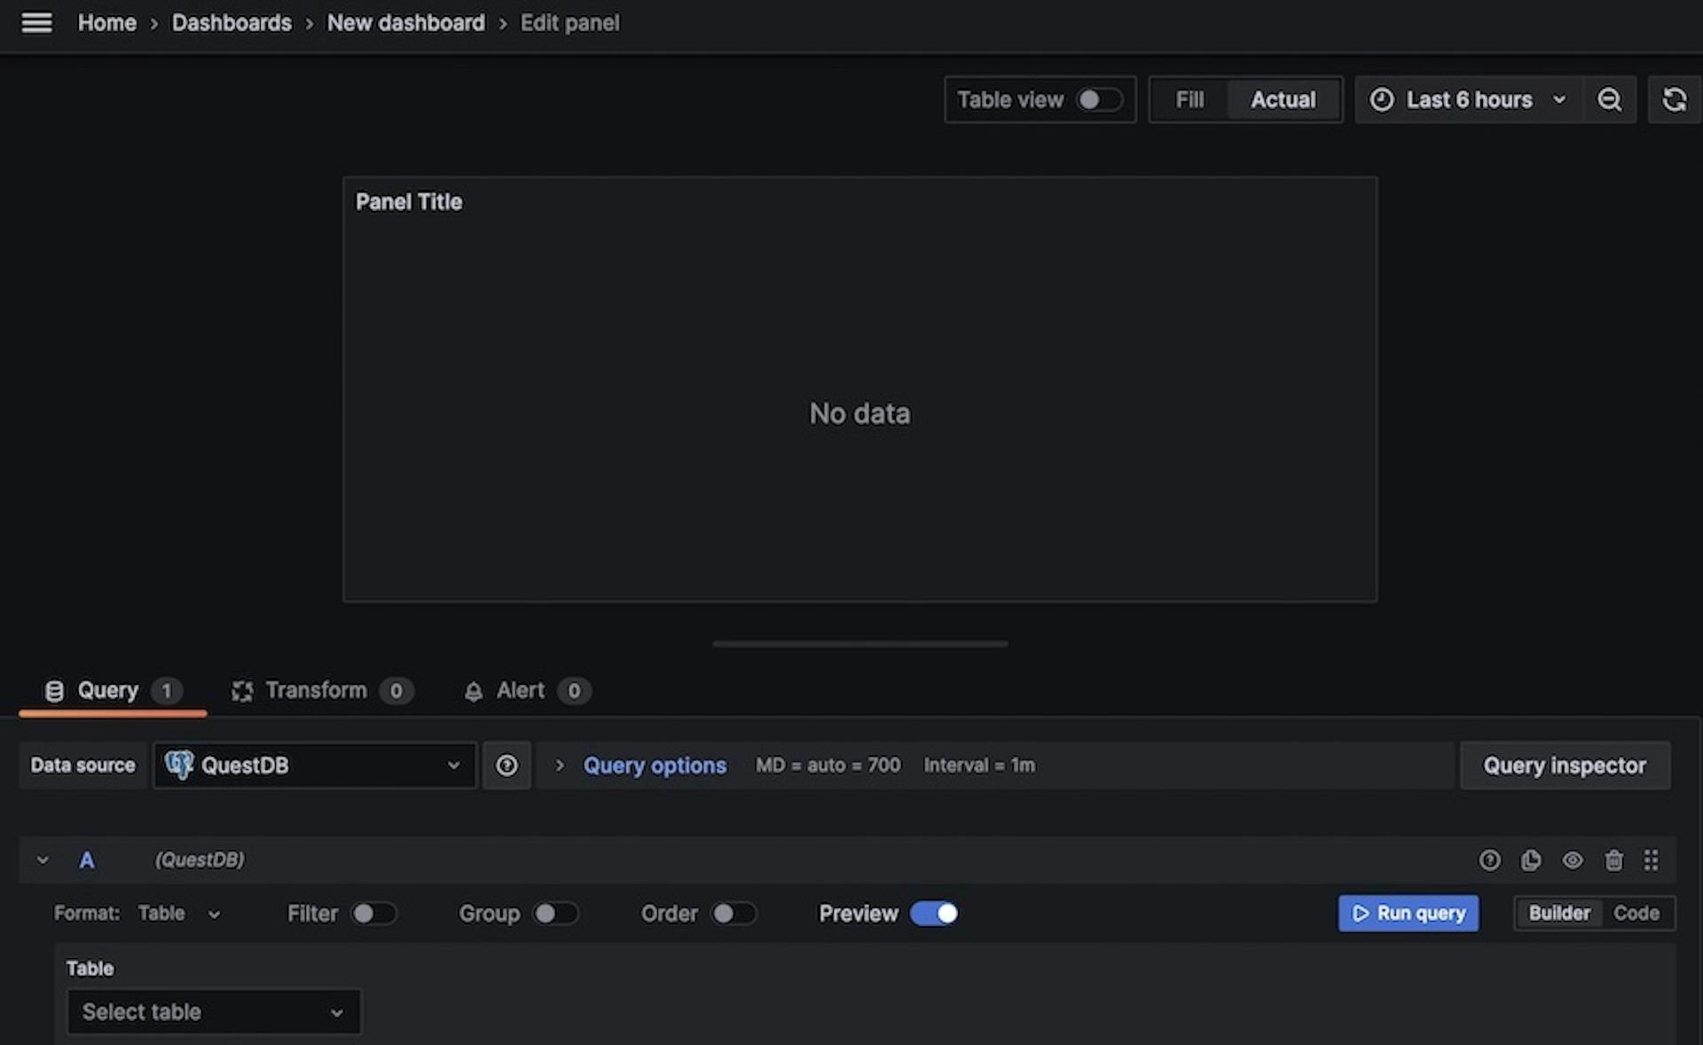Screen dimensions: 1703x1045
Task: Zoom out the time range with the magnifier icon
Action: pyautogui.click(x=1610, y=99)
